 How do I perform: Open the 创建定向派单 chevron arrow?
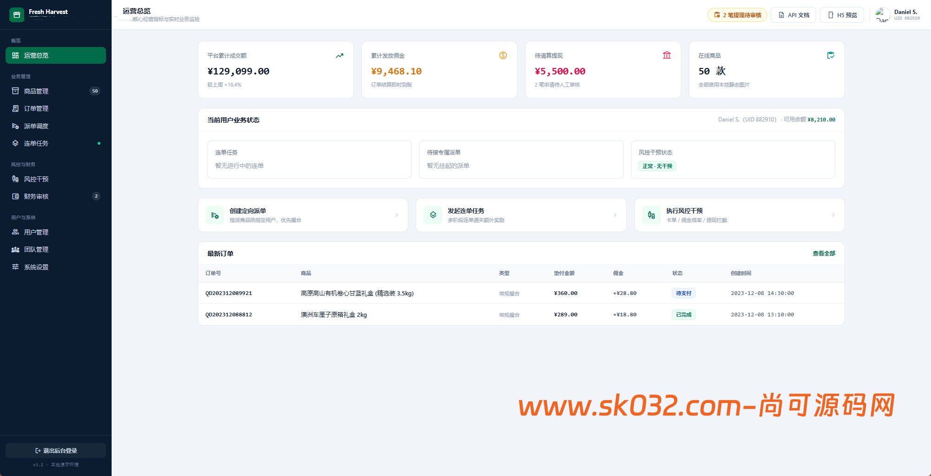(x=397, y=215)
